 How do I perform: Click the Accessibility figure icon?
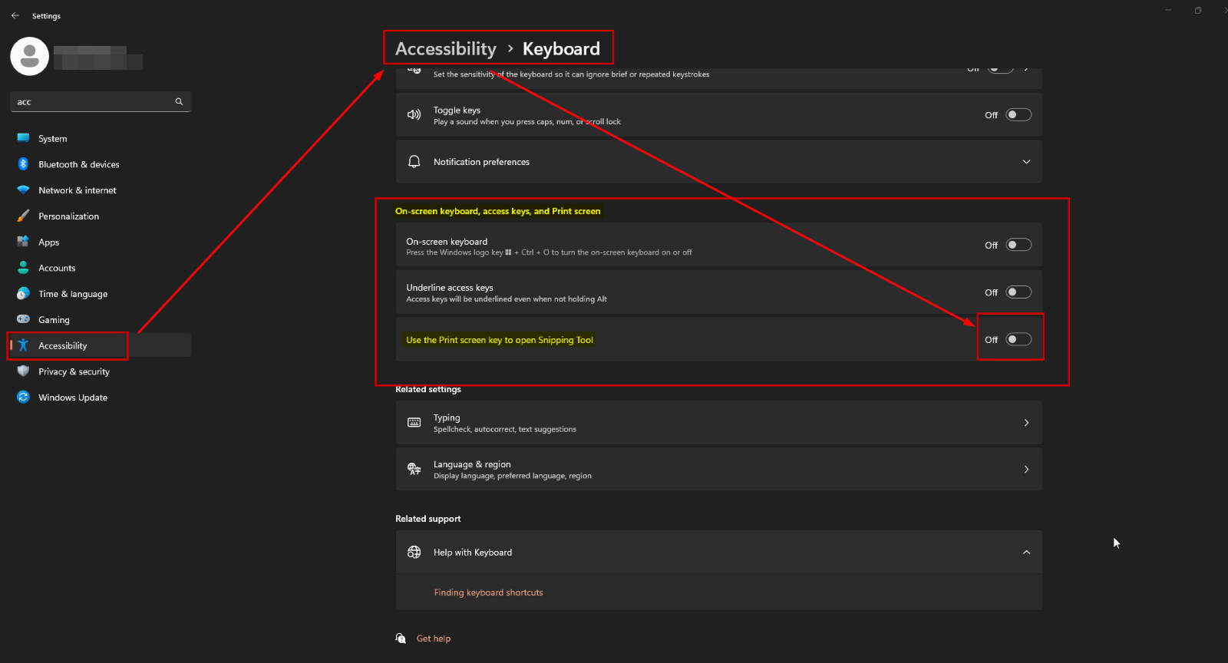click(x=23, y=345)
